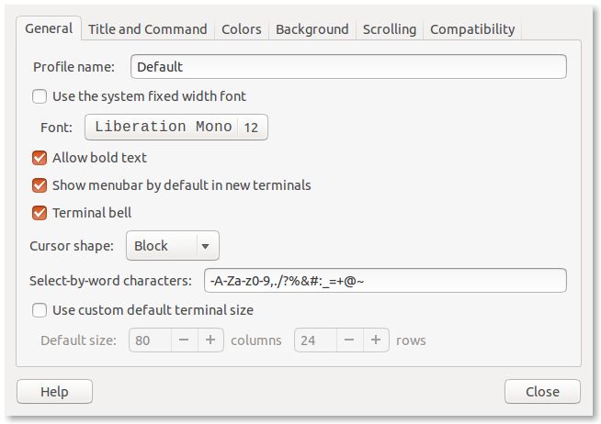
Task: Switch to the Colors tab
Action: pyautogui.click(x=242, y=29)
